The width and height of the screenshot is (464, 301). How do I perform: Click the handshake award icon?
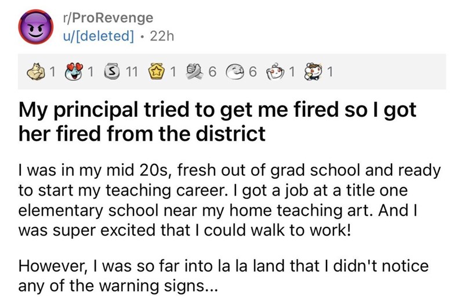click(195, 72)
